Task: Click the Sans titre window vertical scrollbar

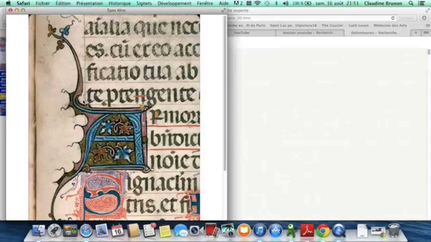Action: pyautogui.click(x=225, y=93)
